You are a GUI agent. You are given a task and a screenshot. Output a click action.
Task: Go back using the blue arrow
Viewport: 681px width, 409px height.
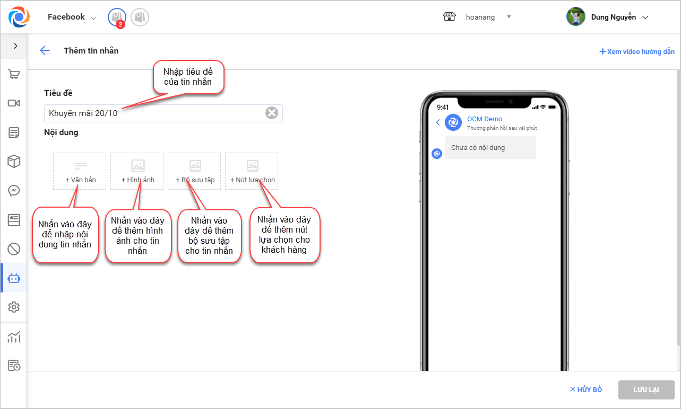(x=45, y=51)
